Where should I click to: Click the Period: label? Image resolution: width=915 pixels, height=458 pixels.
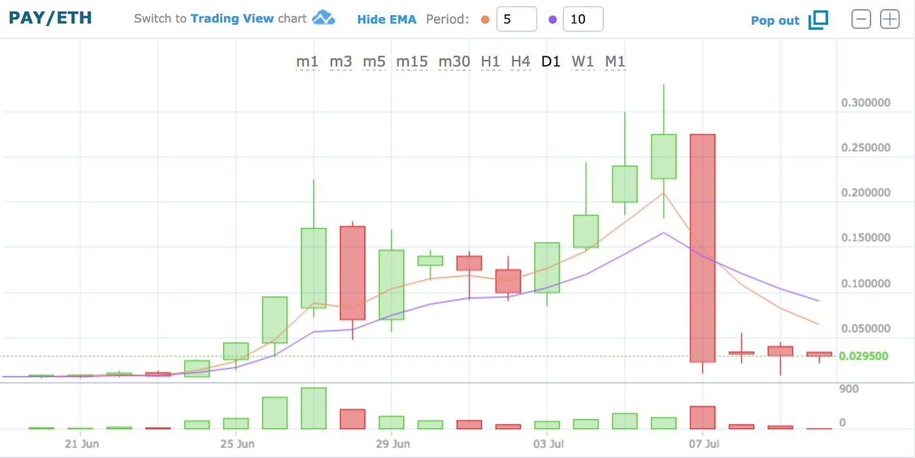(x=448, y=20)
